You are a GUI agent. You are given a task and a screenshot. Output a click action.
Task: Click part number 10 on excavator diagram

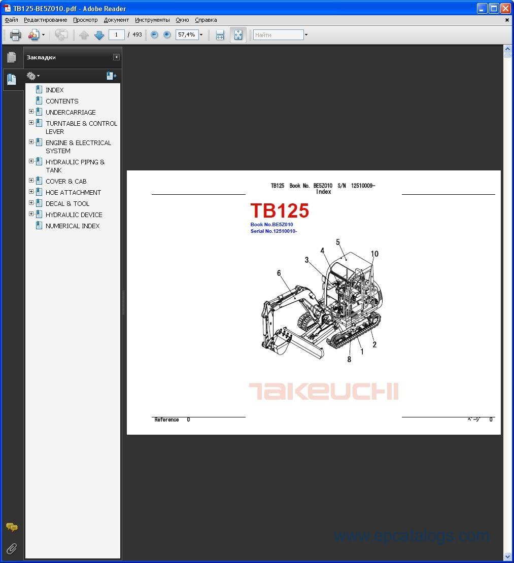[x=374, y=254]
